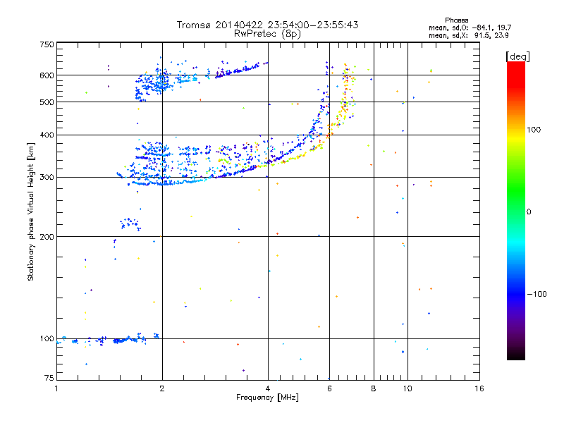564x423 pixels.
Task: Click the 75 tick on the height axis
Action: [49, 378]
